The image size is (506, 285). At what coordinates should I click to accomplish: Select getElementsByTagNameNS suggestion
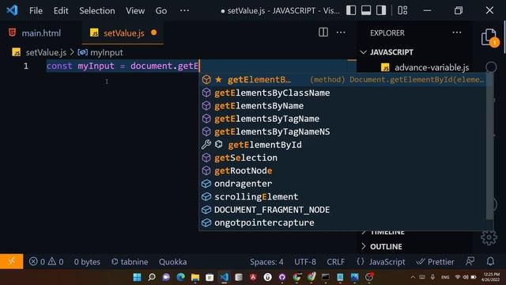(x=343, y=132)
